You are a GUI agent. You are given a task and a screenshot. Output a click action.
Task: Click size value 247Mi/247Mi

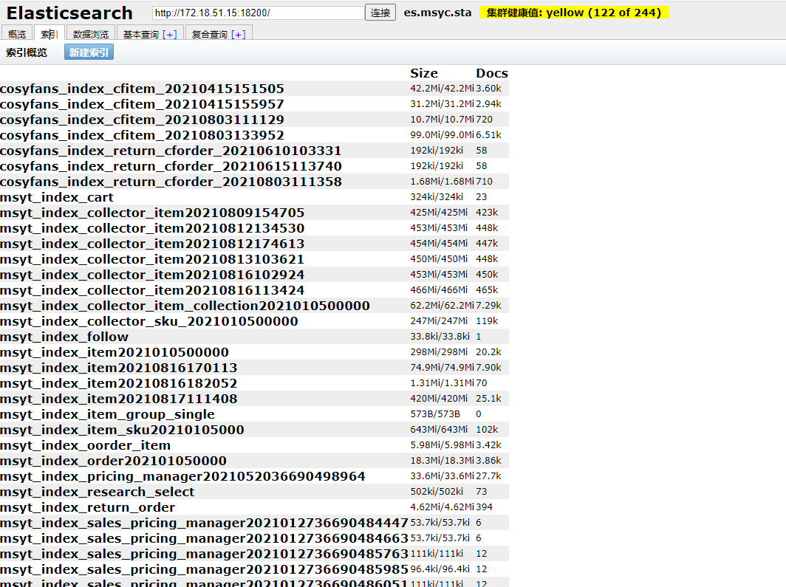click(439, 320)
